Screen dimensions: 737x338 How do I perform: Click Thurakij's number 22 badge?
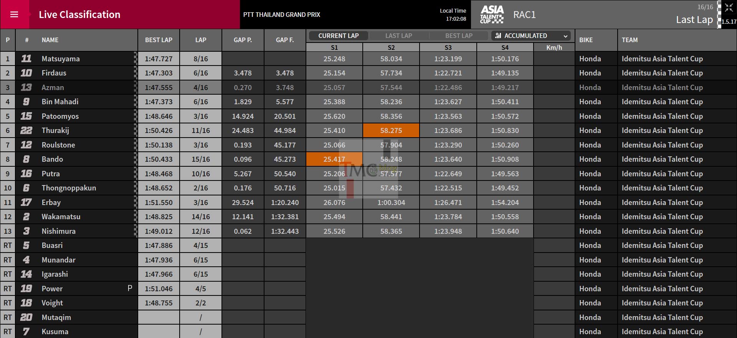click(x=26, y=130)
